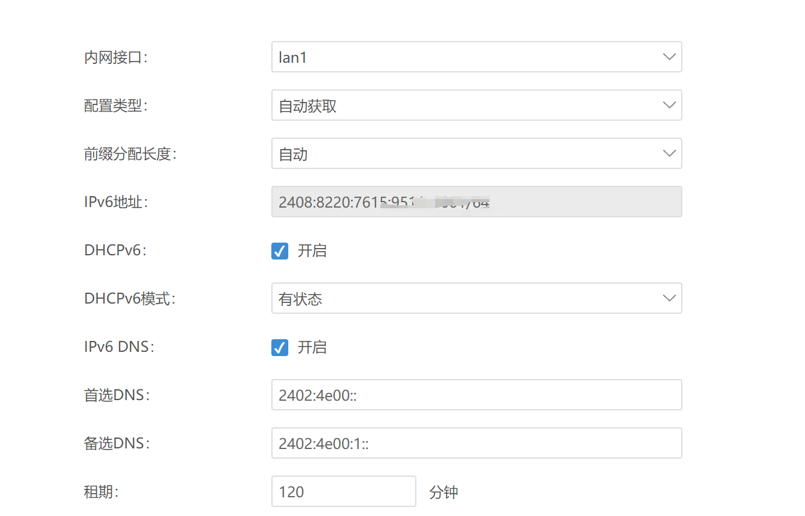Open the 配置类型 selection dropdown

(x=477, y=104)
